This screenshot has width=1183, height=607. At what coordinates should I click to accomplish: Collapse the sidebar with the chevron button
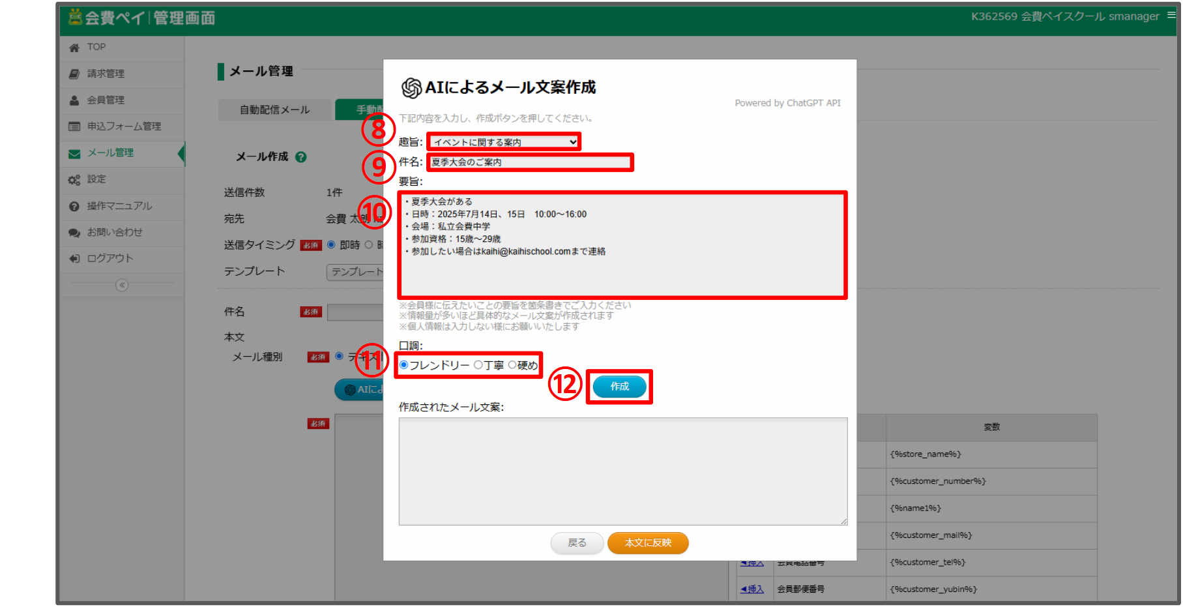pyautogui.click(x=122, y=286)
